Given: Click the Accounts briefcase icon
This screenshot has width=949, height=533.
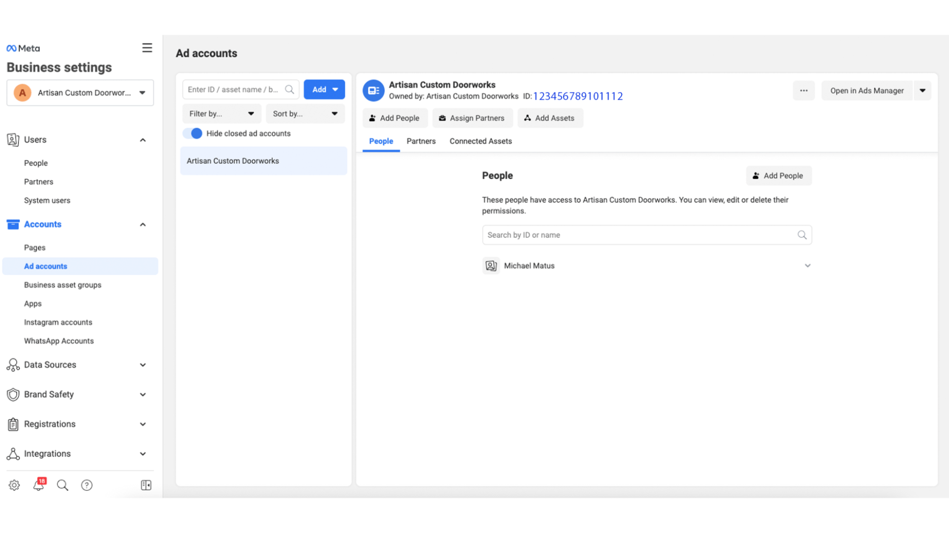Looking at the screenshot, I should click(x=12, y=224).
